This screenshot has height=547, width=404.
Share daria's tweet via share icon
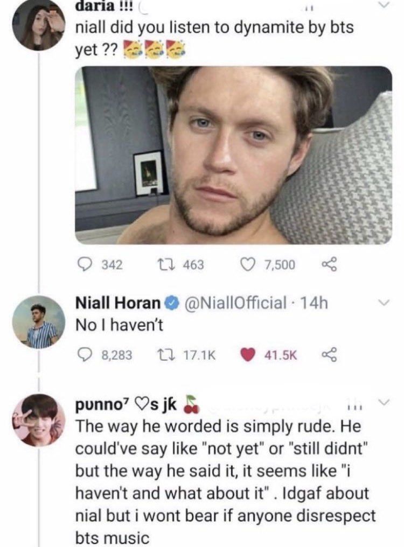click(329, 265)
